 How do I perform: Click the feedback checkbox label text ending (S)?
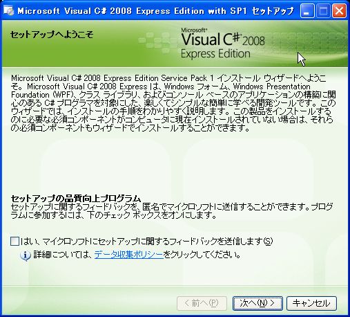click(147, 242)
